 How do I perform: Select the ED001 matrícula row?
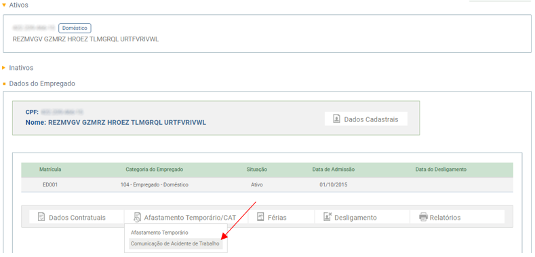[267, 185]
